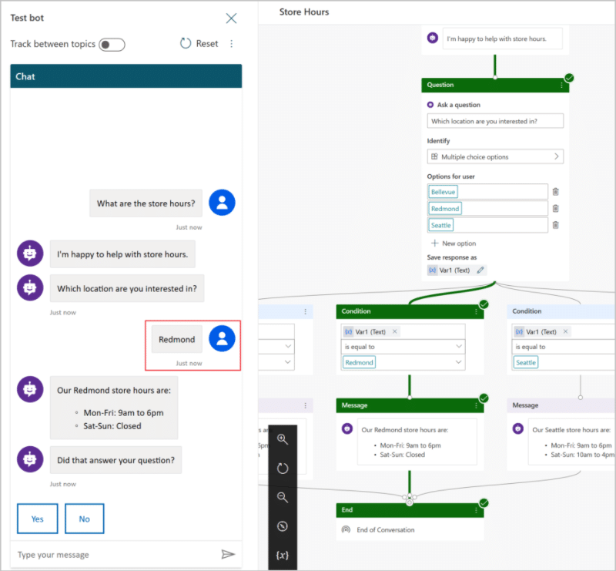Click Reset to restart the conversation

pyautogui.click(x=199, y=44)
